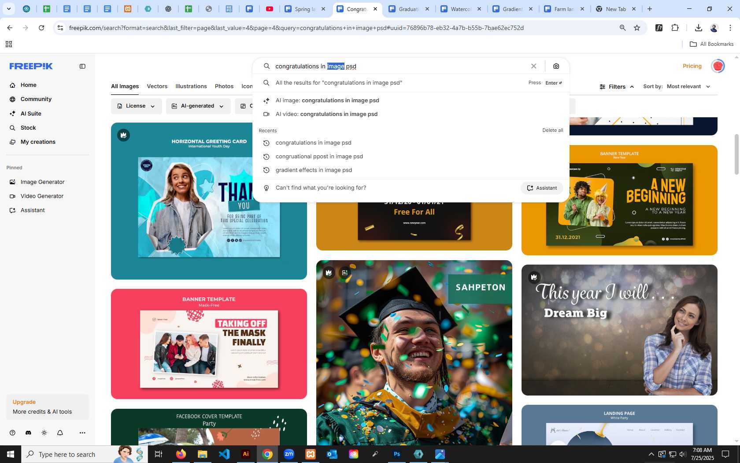Image resolution: width=740 pixels, height=463 pixels.
Task: Open the Discord icon in the sidebar footer
Action: pyautogui.click(x=28, y=433)
